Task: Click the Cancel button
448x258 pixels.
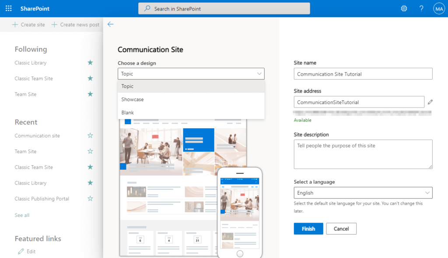Action: pos(341,229)
